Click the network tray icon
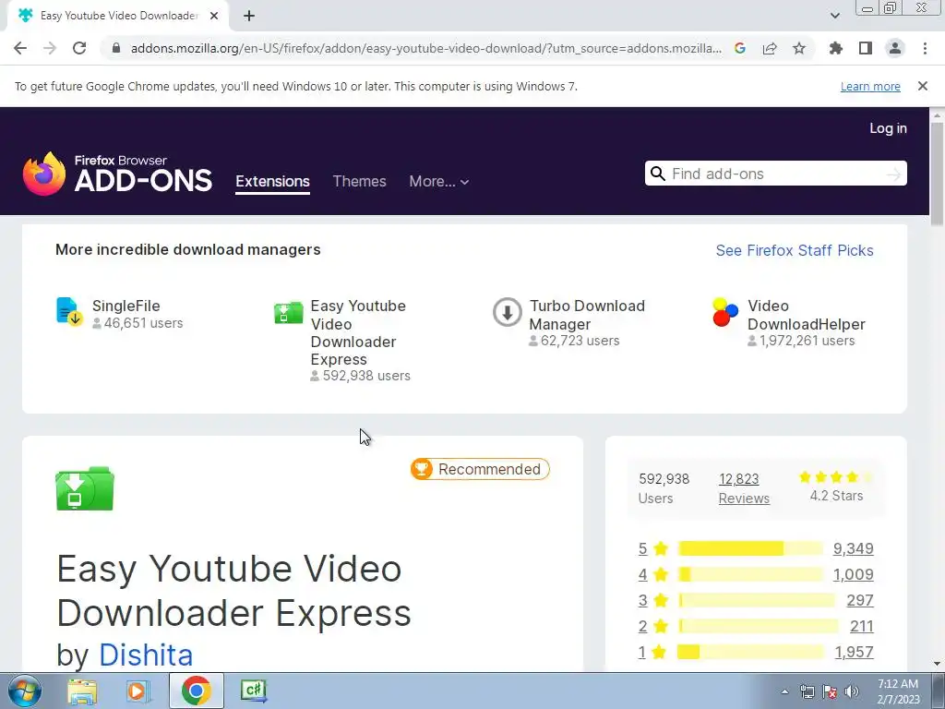945x709 pixels. point(807,691)
